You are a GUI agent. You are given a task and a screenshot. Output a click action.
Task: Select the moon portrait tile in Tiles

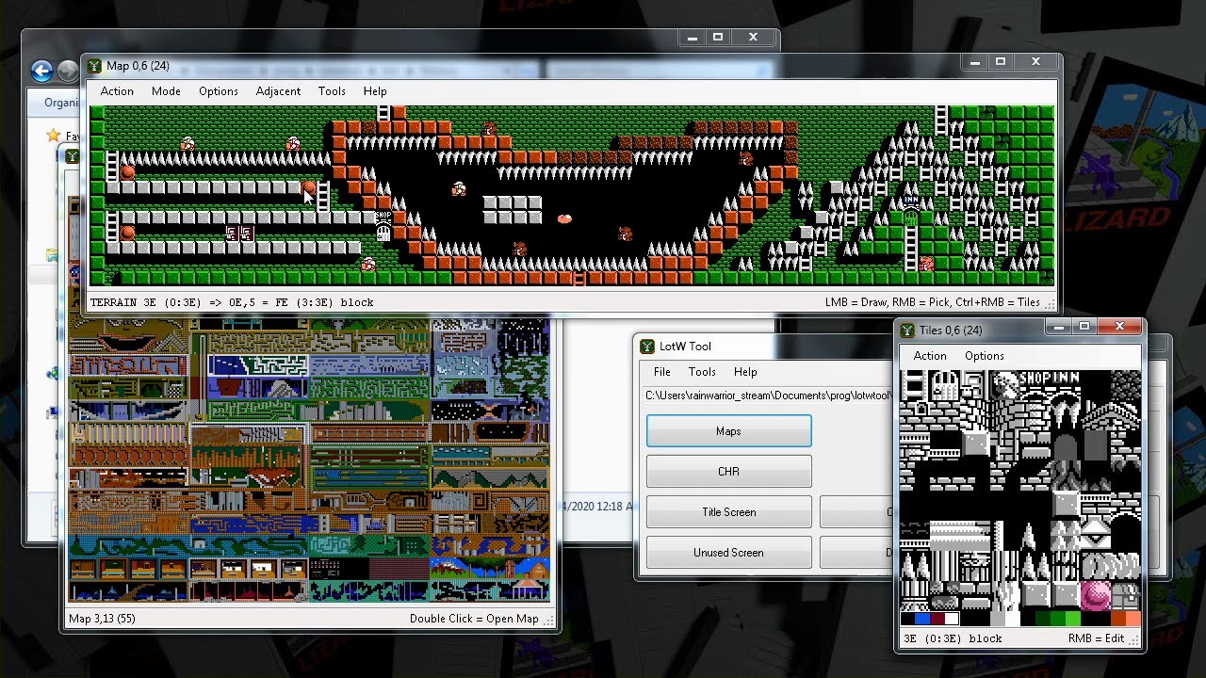pyautogui.click(x=1005, y=384)
